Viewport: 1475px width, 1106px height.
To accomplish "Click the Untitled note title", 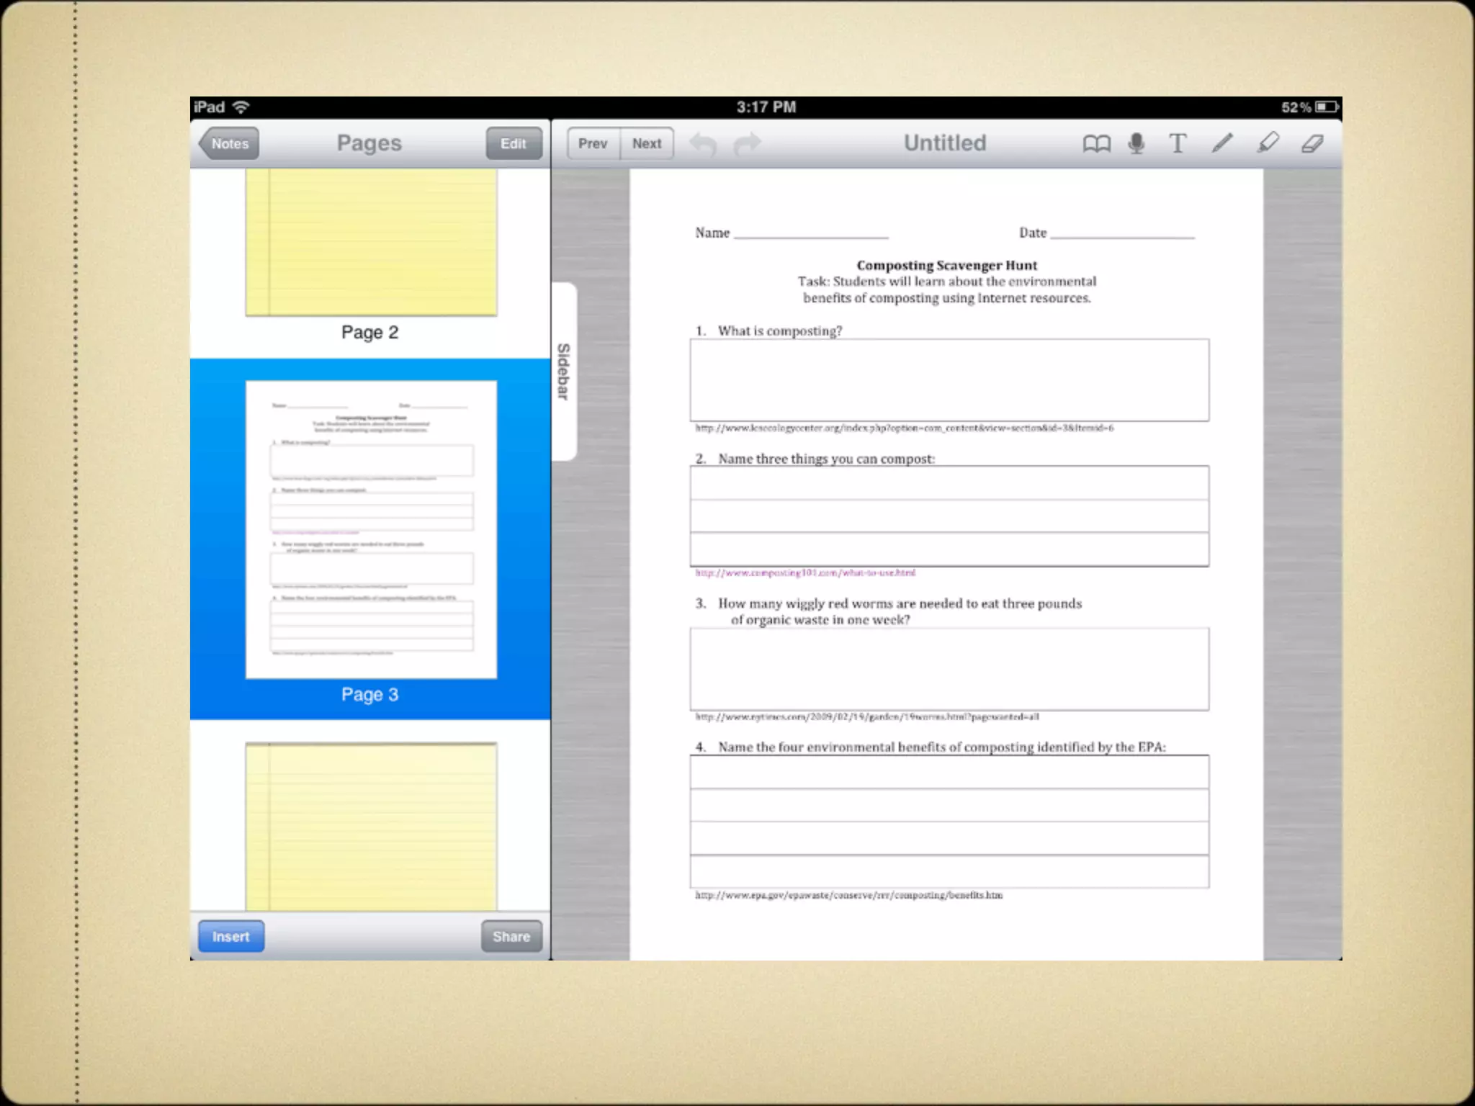I will point(945,143).
